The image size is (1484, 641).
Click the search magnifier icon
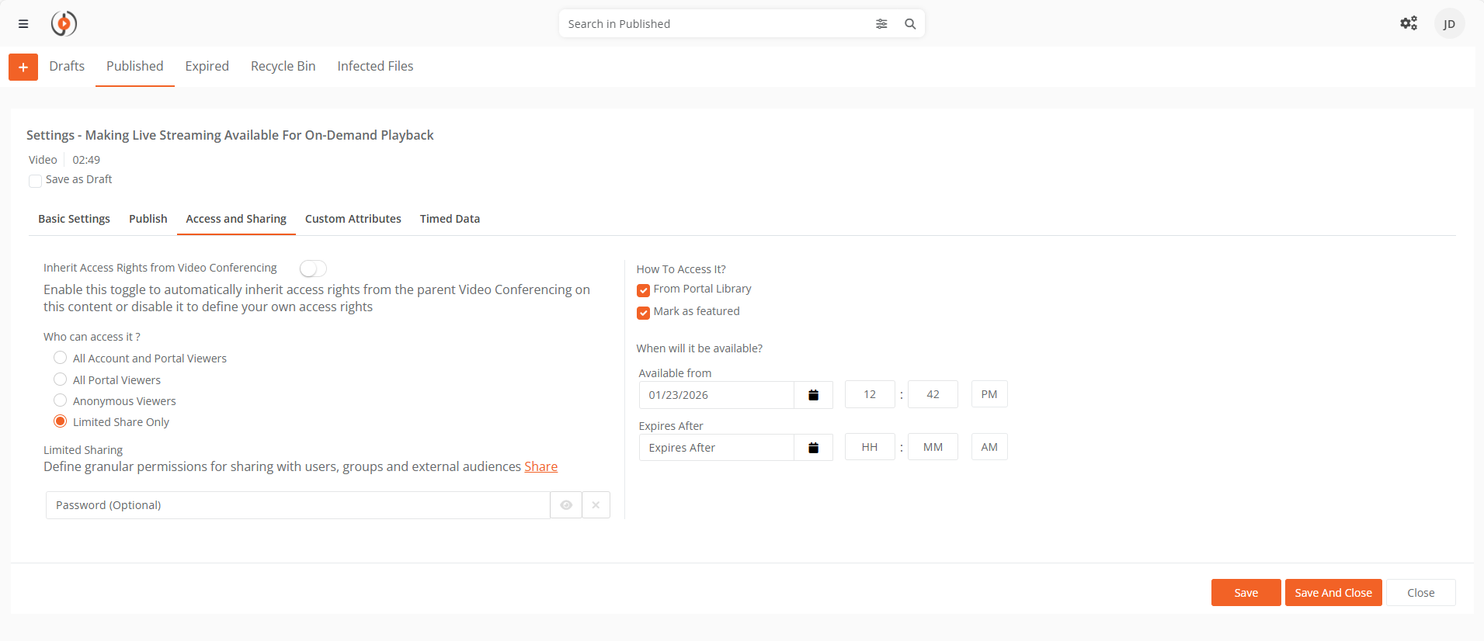click(x=910, y=24)
